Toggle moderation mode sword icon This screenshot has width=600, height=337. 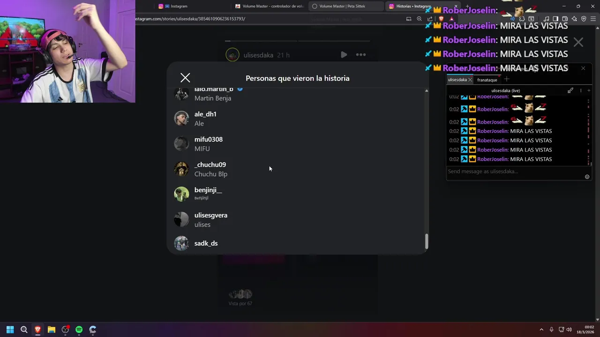click(x=570, y=90)
